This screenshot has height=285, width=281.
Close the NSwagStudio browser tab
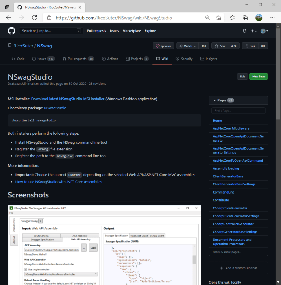point(80,7)
